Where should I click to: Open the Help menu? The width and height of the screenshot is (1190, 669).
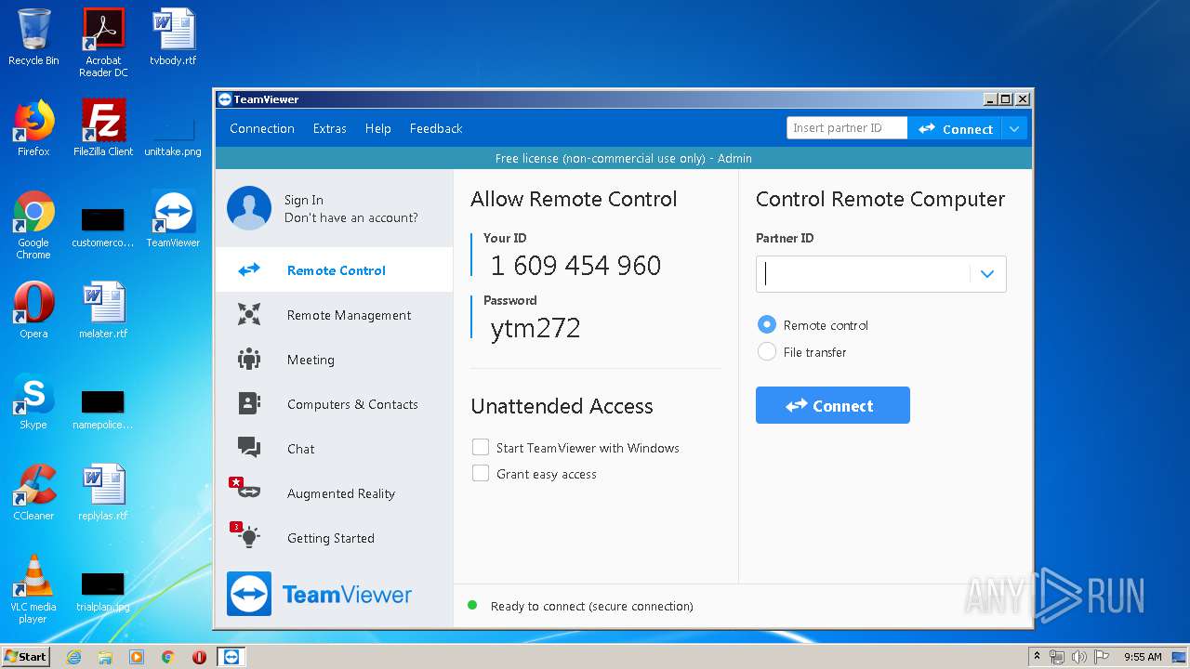pos(377,129)
